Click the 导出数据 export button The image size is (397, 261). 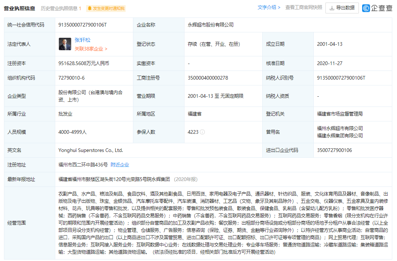point(342,8)
